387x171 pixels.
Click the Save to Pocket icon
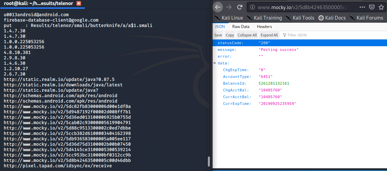pos(371,7)
